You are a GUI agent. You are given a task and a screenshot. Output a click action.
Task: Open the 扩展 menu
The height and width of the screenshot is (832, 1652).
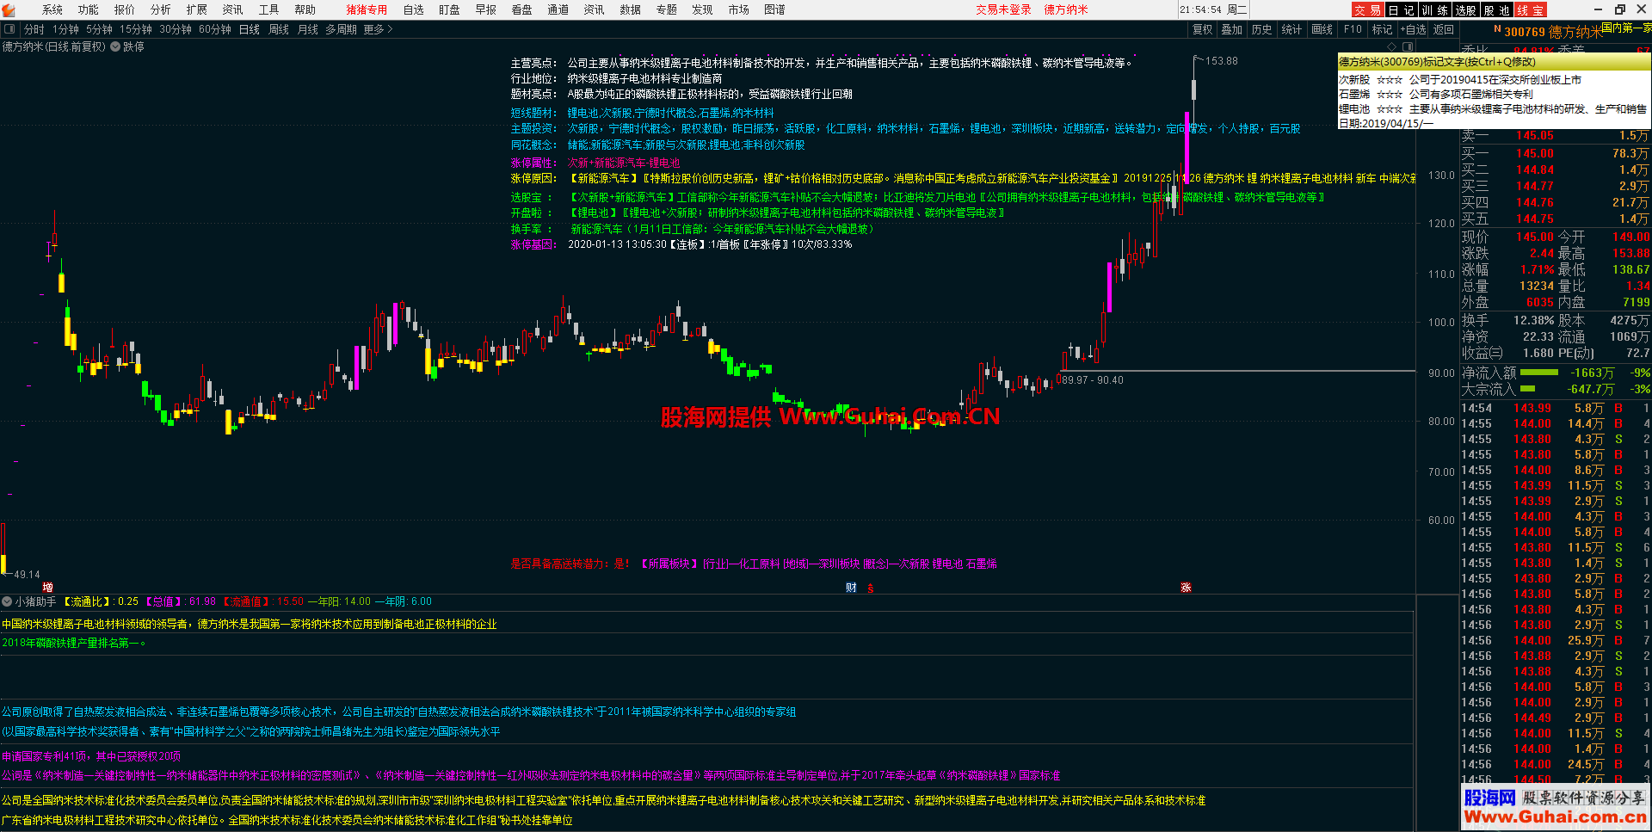point(197,9)
